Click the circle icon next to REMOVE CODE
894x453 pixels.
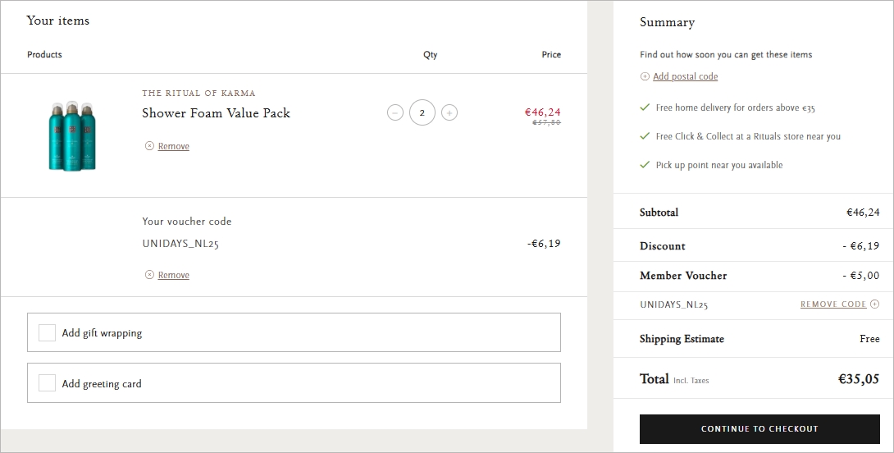click(x=874, y=304)
